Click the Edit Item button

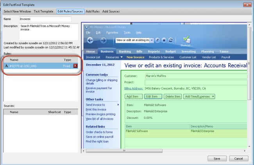(153, 97)
